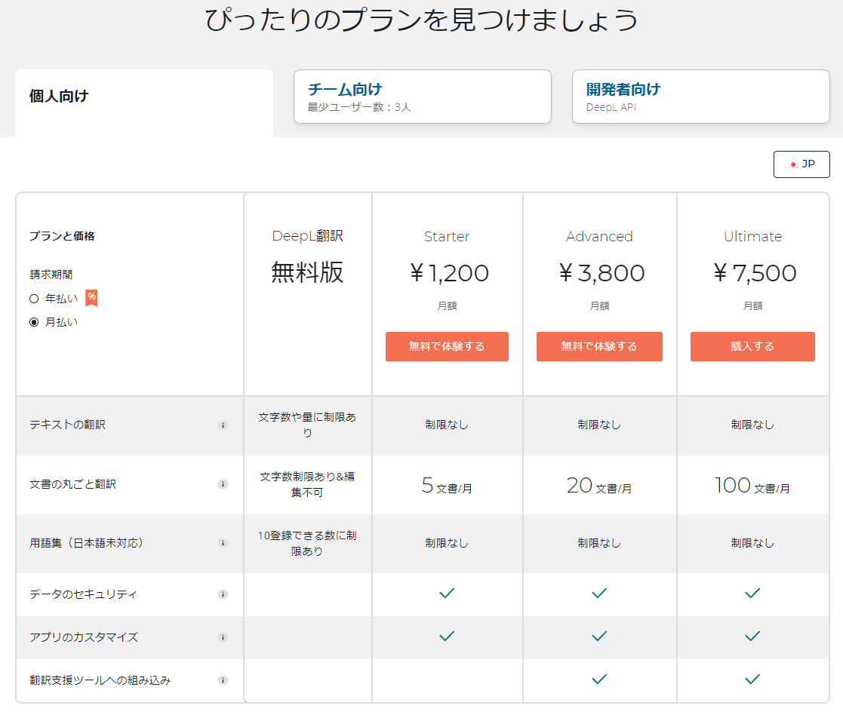Click info icon beside 文書の丸ごと翻訳
Screen dimensions: 843x715
[x=223, y=484]
